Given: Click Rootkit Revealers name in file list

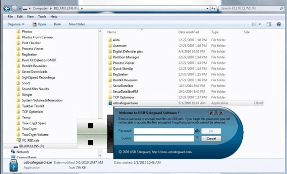Looking at the screenshot, I should [125, 80].
